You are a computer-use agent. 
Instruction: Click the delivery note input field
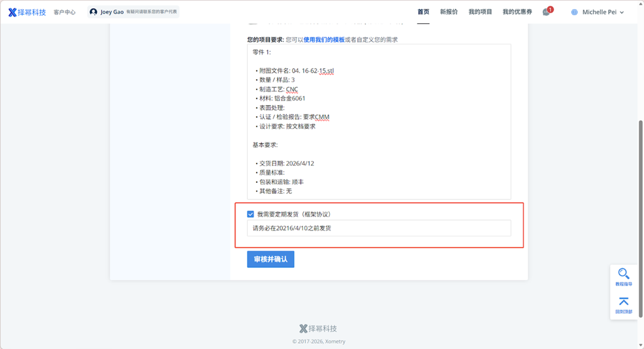(379, 228)
